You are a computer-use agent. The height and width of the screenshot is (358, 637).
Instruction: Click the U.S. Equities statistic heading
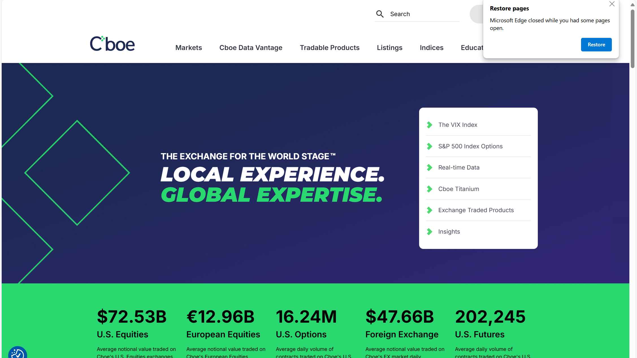pyautogui.click(x=122, y=334)
